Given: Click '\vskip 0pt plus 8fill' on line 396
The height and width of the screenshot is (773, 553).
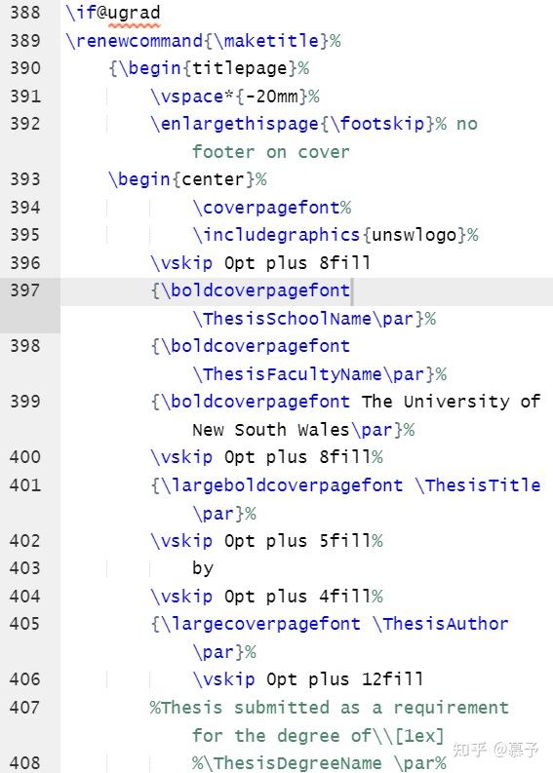Looking at the screenshot, I should pyautogui.click(x=260, y=263).
